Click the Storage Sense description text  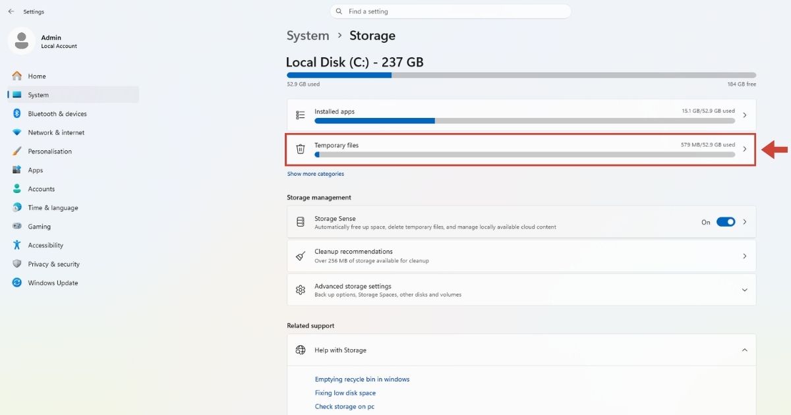(435, 227)
